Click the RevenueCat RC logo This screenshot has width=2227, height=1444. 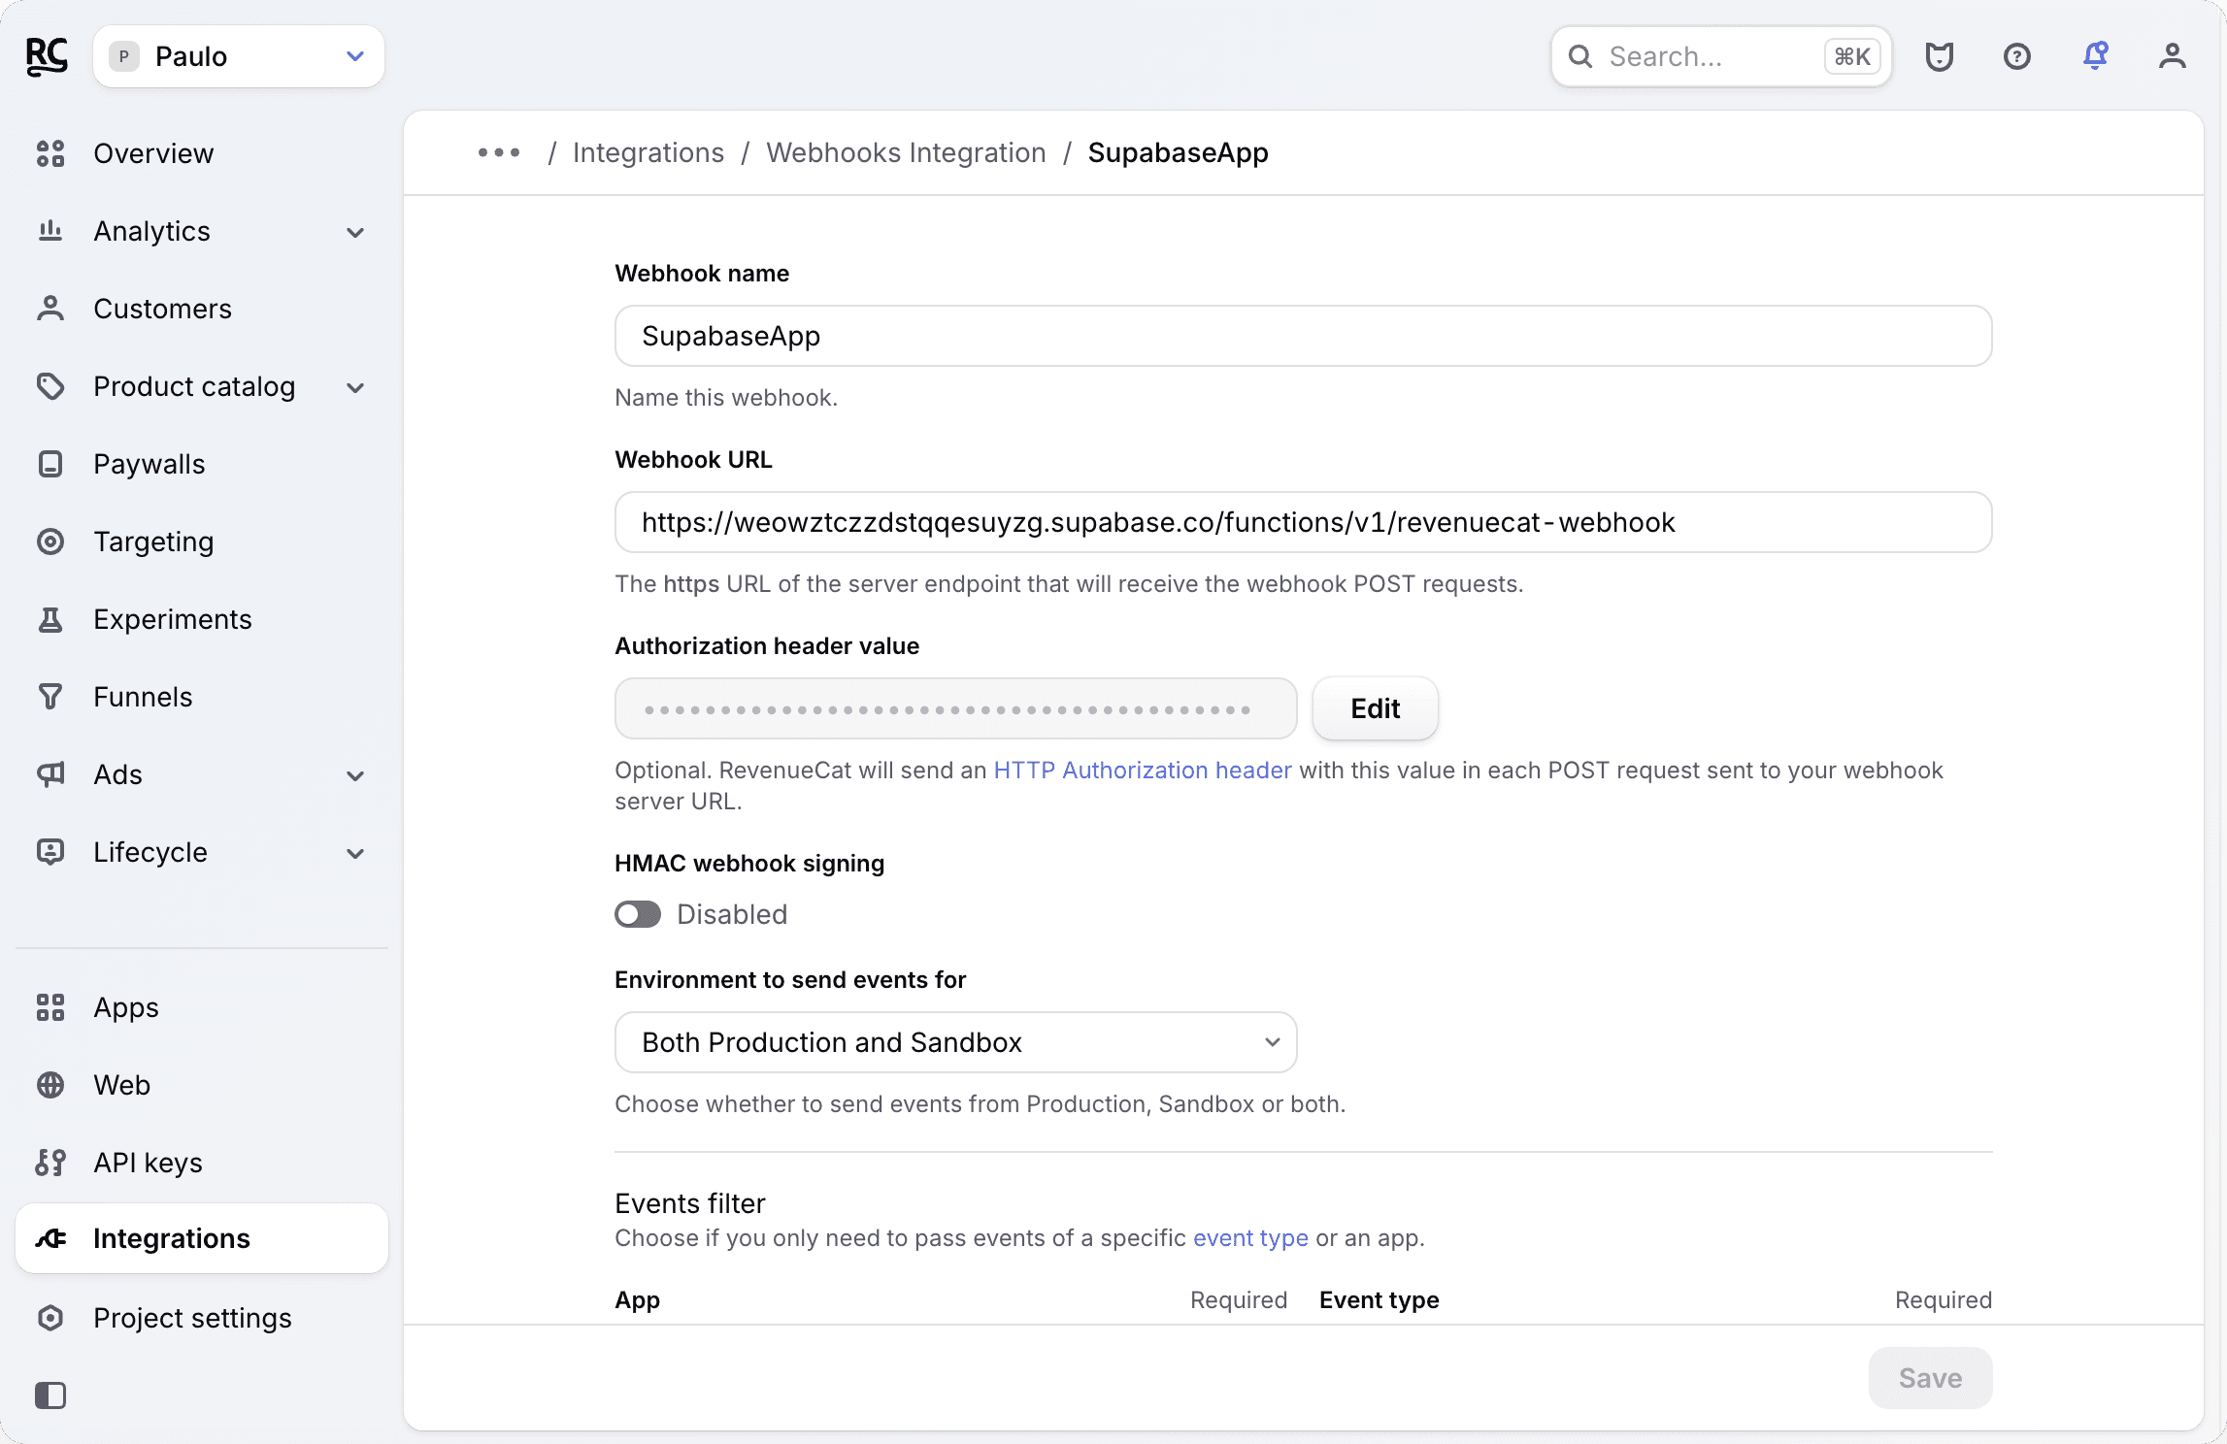click(x=47, y=56)
